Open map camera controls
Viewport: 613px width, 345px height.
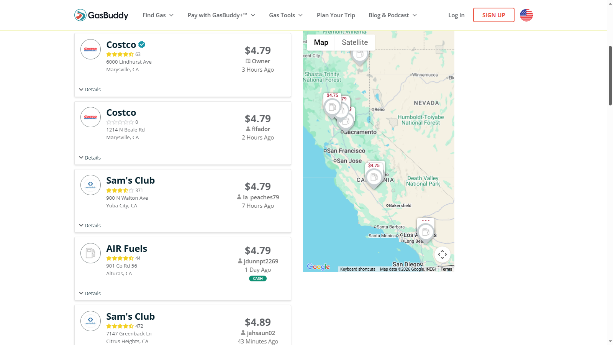[442, 255]
